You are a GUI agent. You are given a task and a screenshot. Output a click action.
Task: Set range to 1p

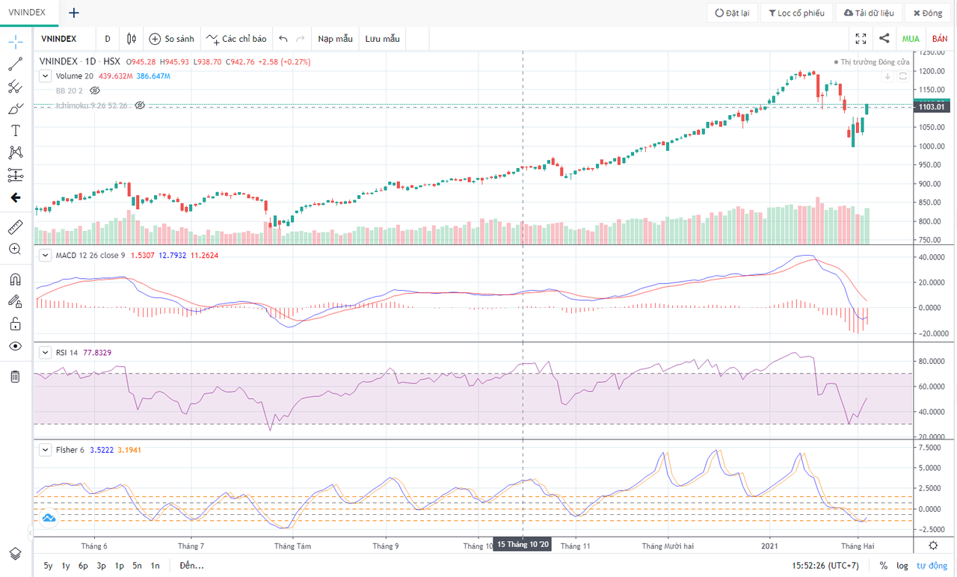click(x=120, y=566)
